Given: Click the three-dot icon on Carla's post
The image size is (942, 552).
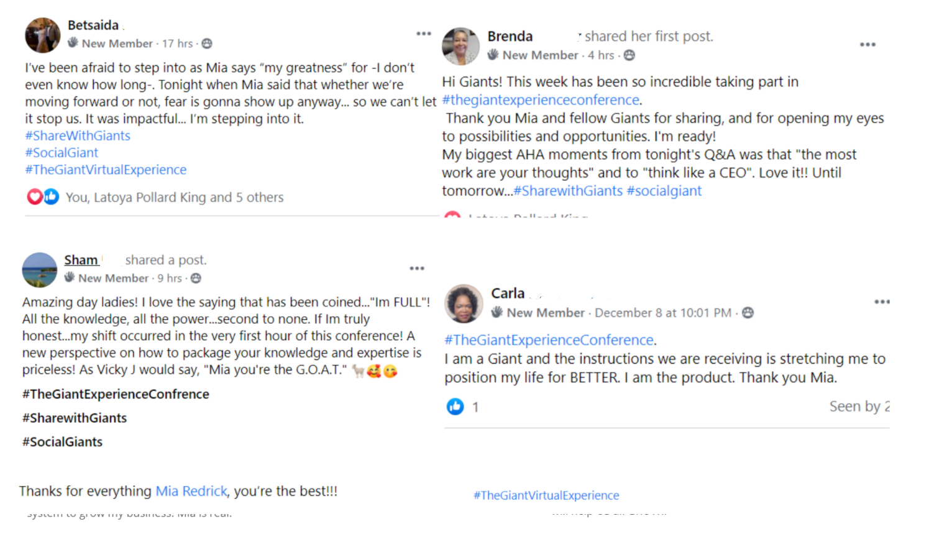Looking at the screenshot, I should coord(882,302).
